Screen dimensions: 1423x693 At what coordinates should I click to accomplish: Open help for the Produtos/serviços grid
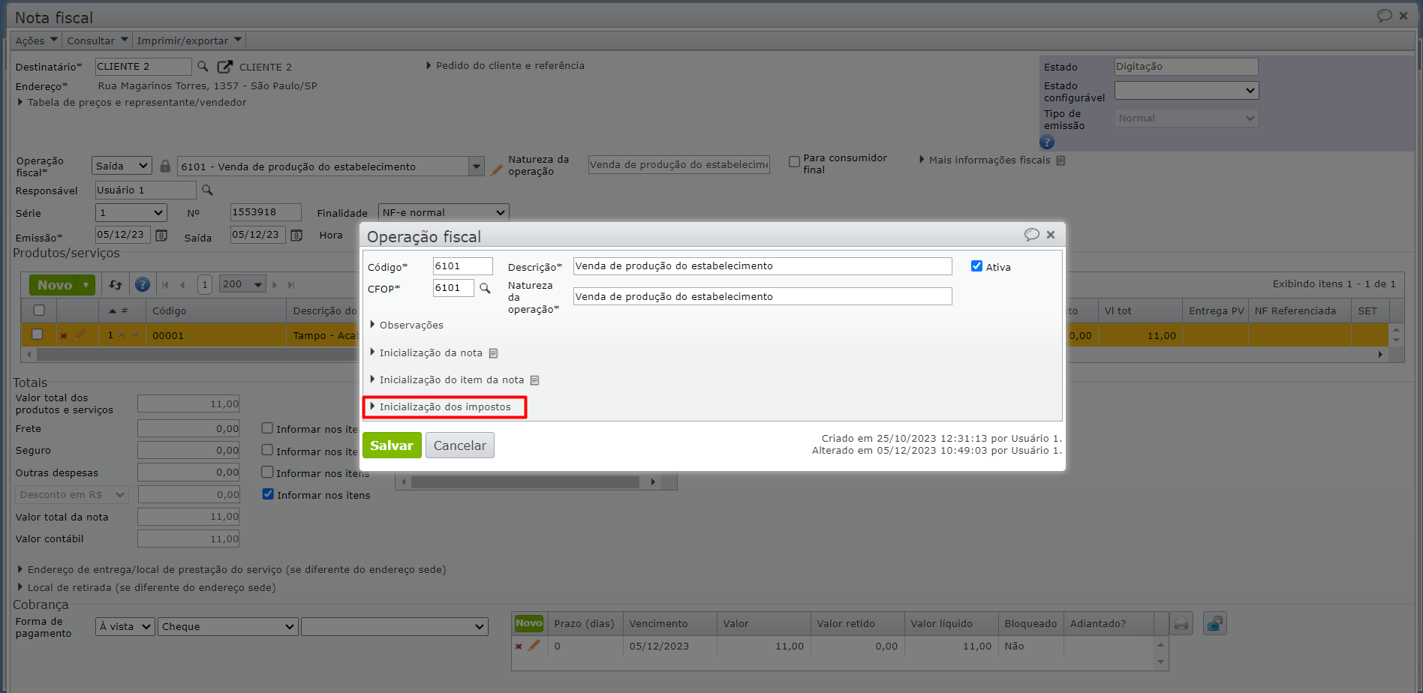tap(143, 285)
